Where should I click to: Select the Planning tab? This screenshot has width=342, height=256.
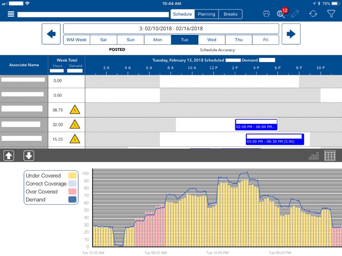(206, 14)
